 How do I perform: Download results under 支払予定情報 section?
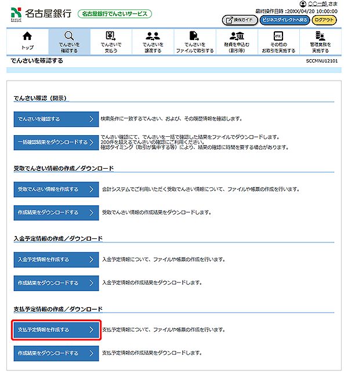click(56, 353)
